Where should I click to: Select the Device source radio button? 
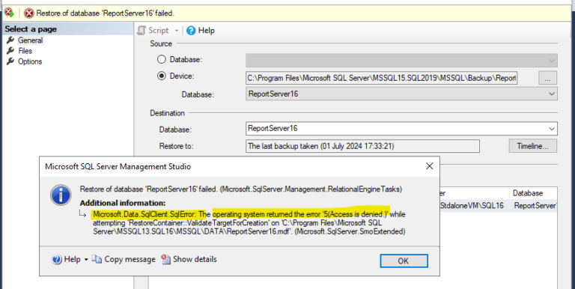click(162, 76)
